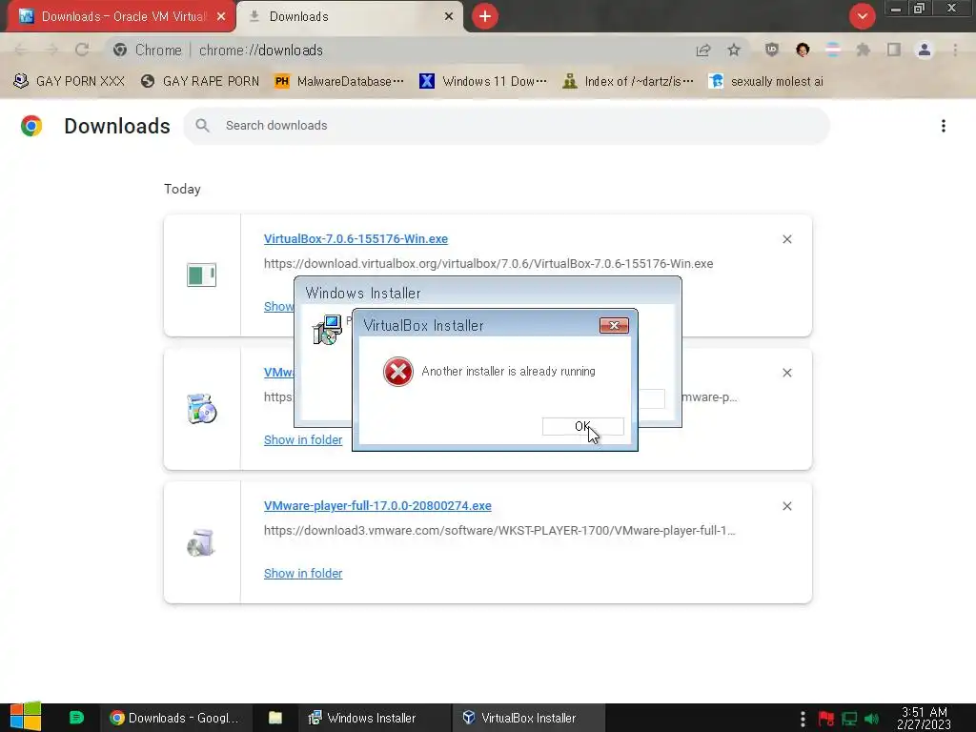The height and width of the screenshot is (732, 976).
Task: Open the Extensions puzzle piece menu
Action: point(864,50)
